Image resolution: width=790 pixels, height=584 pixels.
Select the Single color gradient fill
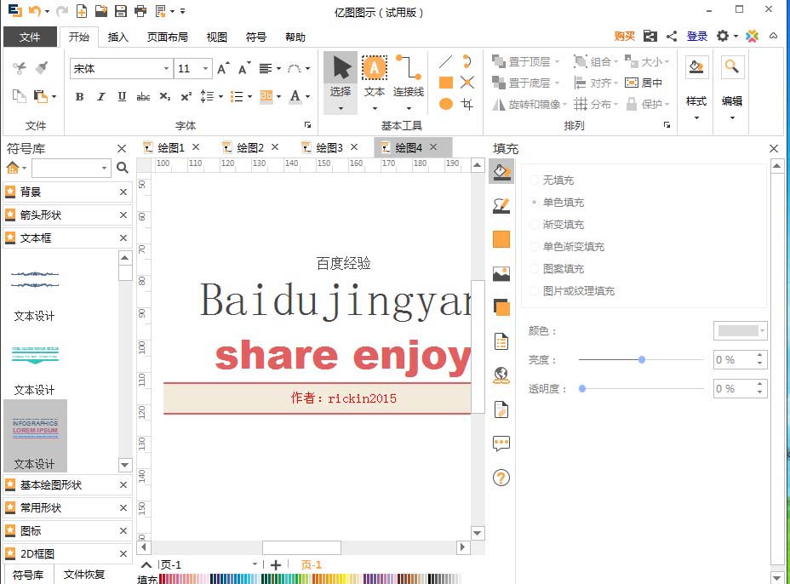[x=568, y=246]
